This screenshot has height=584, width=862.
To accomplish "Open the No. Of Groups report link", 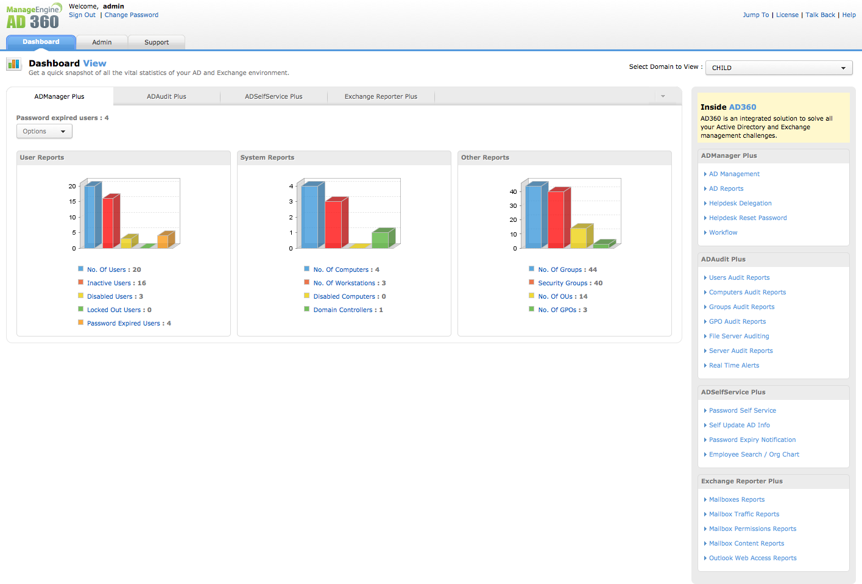I will [560, 269].
